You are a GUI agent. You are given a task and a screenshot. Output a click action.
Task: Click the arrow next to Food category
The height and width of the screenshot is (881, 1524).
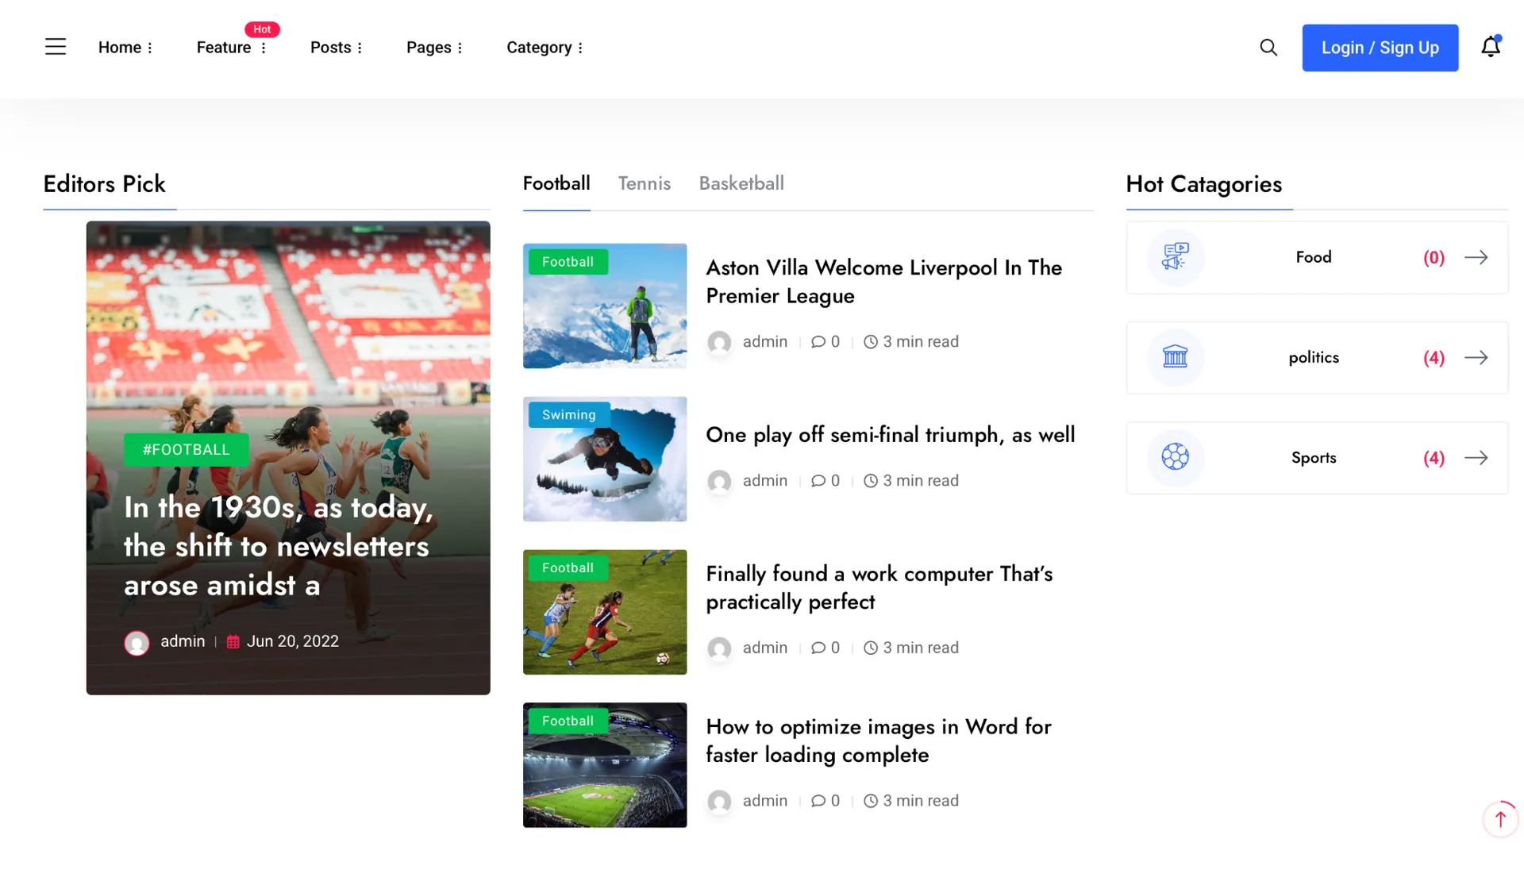point(1476,257)
